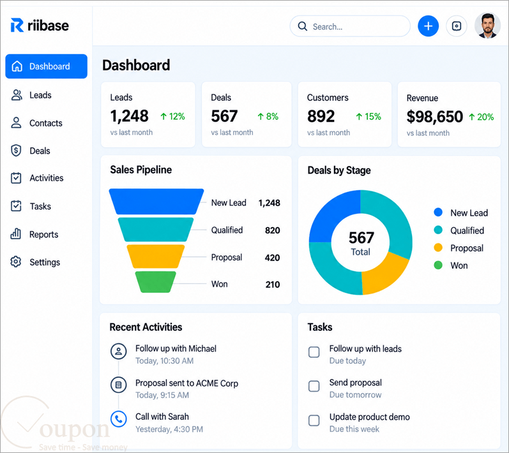Click the 8% growth indicator on Deals
This screenshot has width=509, height=453.
pyautogui.click(x=268, y=116)
